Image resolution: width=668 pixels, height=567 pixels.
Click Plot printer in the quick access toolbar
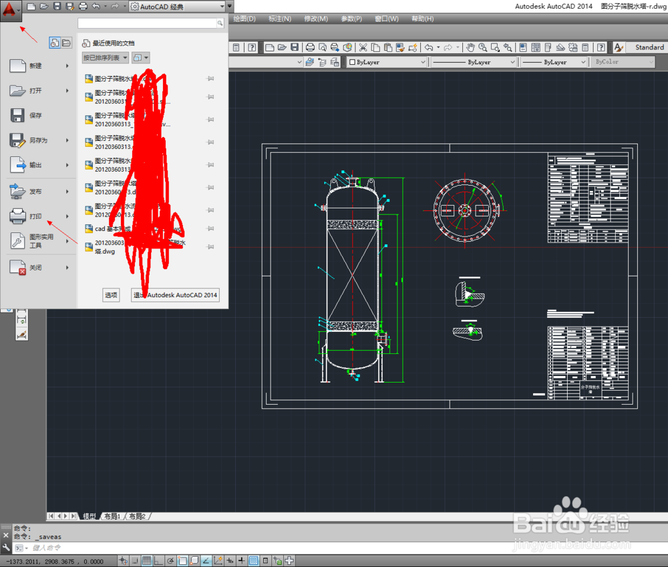[83, 7]
